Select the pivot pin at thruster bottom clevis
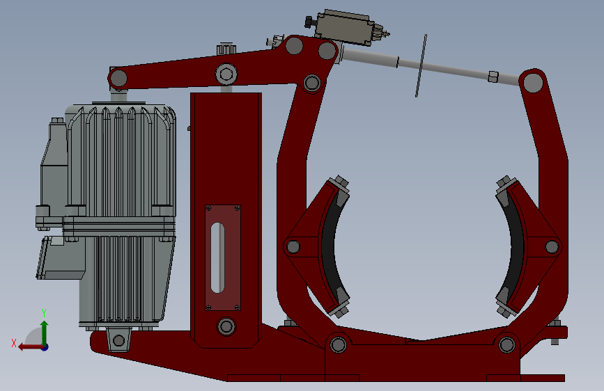Viewport: 604px width, 391px height. coord(118,341)
